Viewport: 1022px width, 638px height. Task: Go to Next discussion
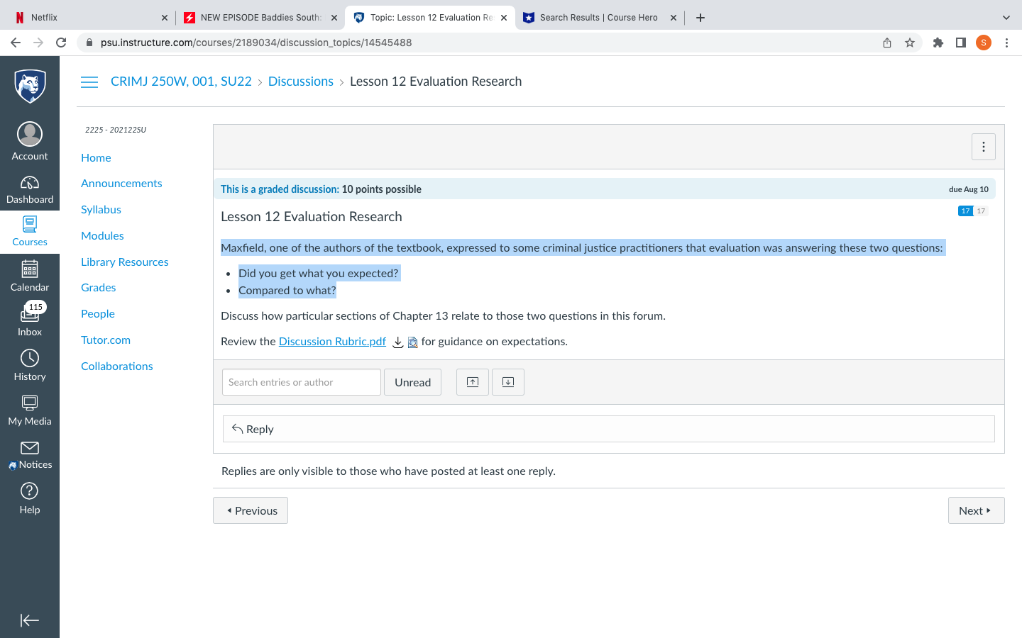click(x=977, y=510)
